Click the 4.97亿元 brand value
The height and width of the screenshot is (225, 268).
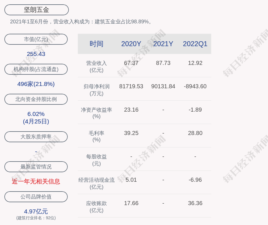pyautogui.click(x=36, y=211)
